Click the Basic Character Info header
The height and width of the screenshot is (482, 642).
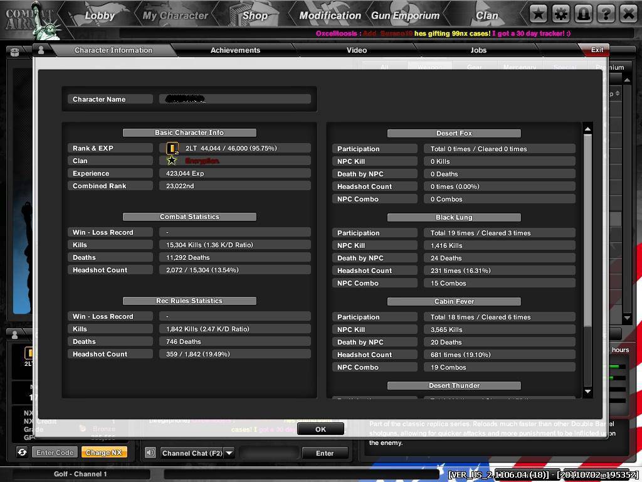pyautogui.click(x=189, y=133)
